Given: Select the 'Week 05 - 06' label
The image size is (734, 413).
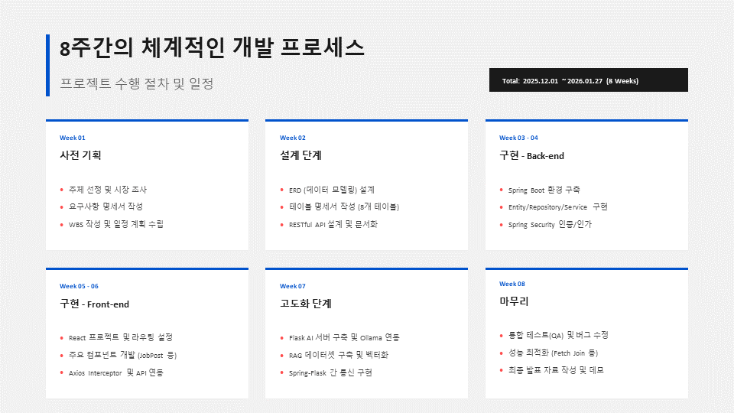Looking at the screenshot, I should [x=79, y=286].
